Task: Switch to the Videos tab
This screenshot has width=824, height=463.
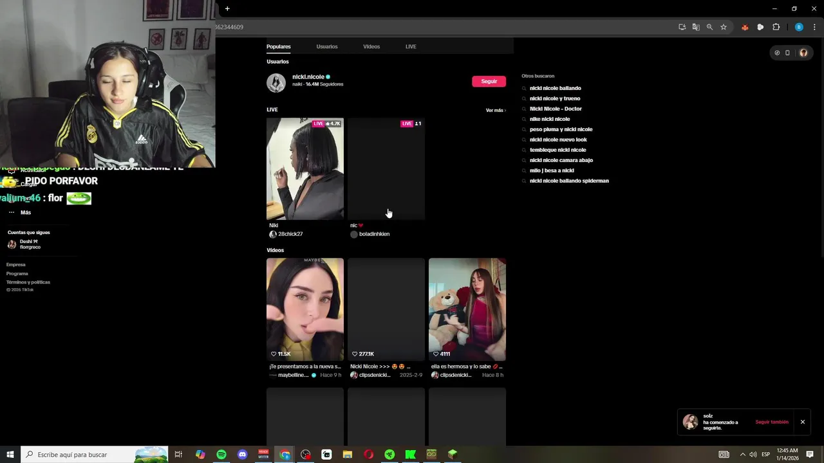Action: pos(371,46)
